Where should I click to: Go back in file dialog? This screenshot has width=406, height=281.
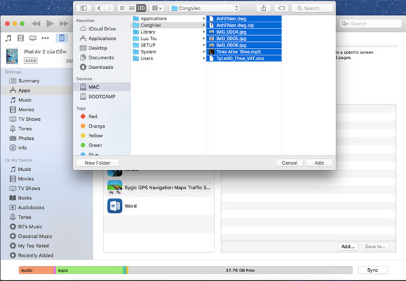99,8
